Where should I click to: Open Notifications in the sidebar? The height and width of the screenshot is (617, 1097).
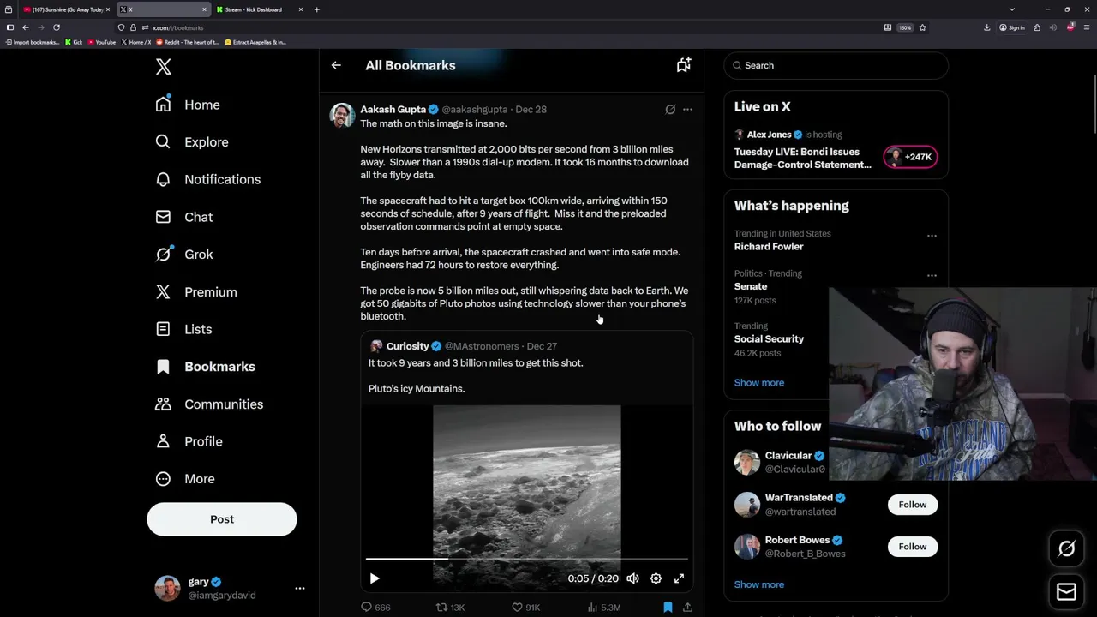tap(207, 179)
